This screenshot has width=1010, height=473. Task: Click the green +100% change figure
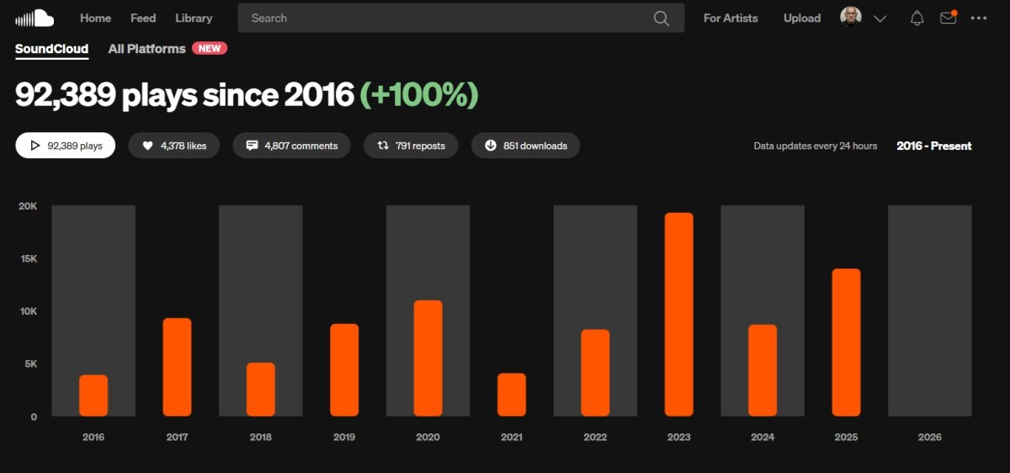pos(419,95)
